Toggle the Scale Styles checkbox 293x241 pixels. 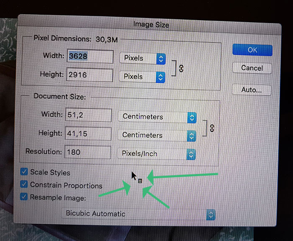pyautogui.click(x=24, y=172)
